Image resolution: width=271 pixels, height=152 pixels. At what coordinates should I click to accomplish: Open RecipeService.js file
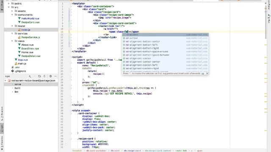[x=30, y=37]
